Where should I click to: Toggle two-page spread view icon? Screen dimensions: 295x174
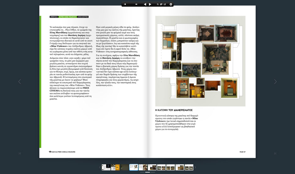136,4
